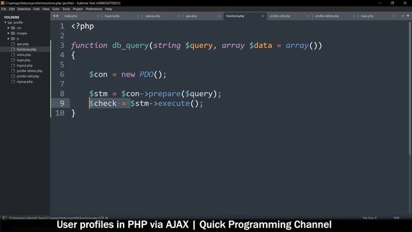
Task: Click the previous tab arrow
Action: tap(54, 16)
